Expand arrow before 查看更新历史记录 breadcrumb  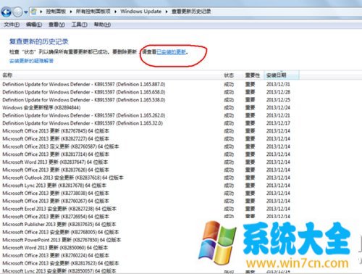point(167,12)
